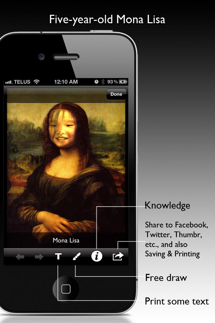Click the "Knowledge" annotation label
The width and height of the screenshot is (215, 323).
168,206
